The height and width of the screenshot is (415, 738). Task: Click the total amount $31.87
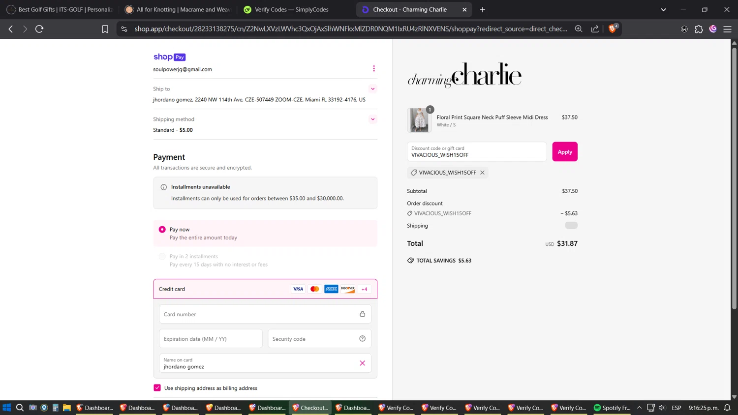tap(567, 243)
